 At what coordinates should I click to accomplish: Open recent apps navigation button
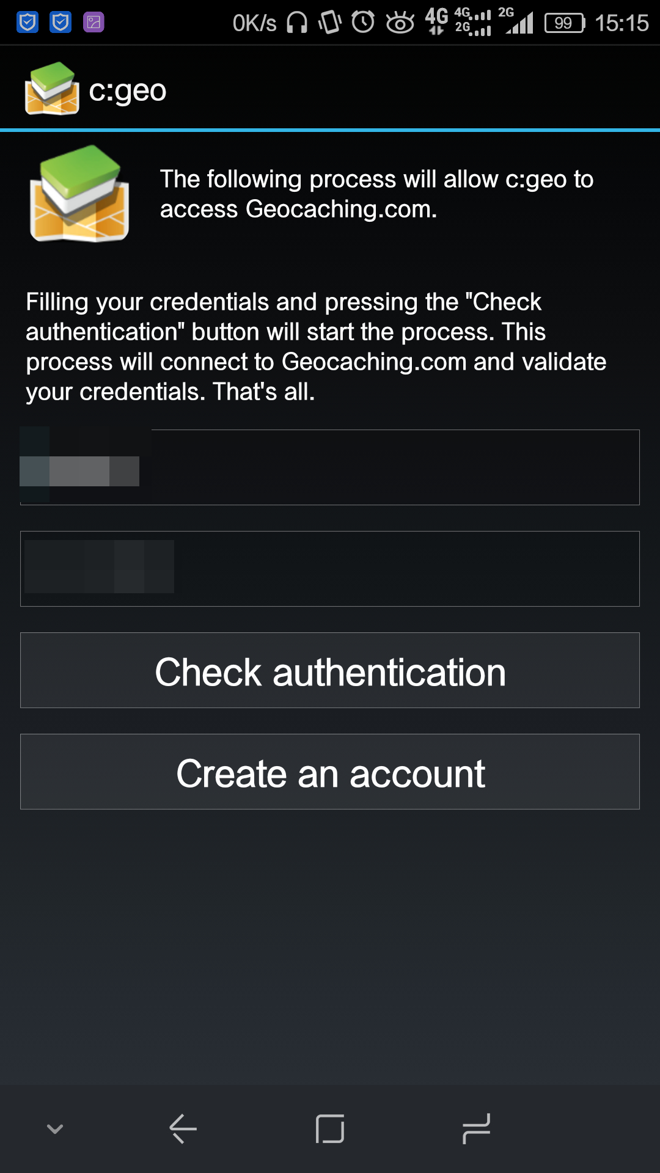(477, 1128)
